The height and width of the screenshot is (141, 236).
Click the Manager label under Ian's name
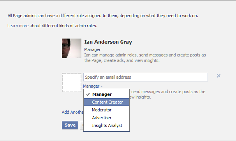(92, 49)
